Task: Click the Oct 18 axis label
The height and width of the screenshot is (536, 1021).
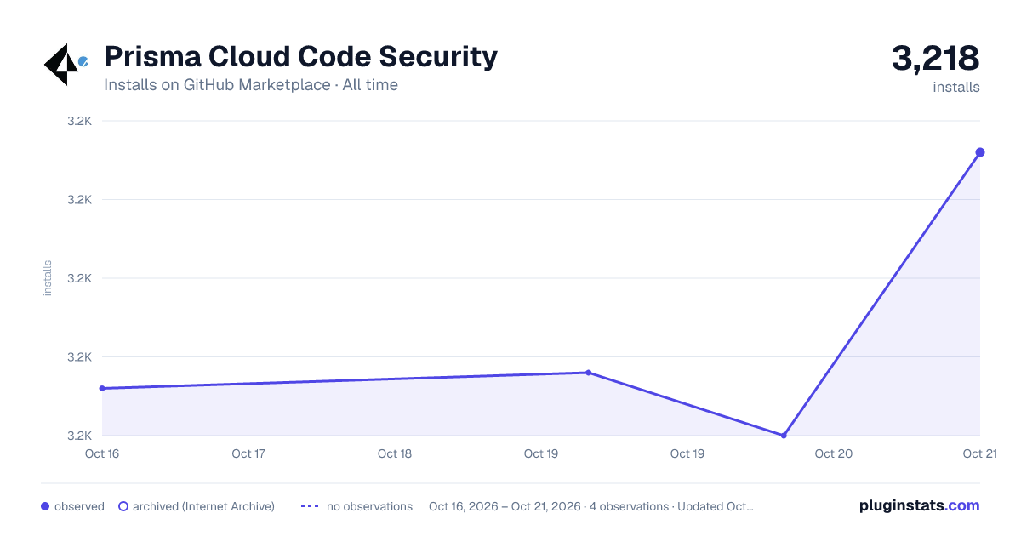Action: 395,453
